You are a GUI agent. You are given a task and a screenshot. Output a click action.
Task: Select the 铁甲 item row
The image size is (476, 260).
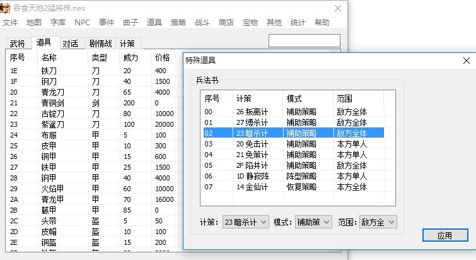click(x=95, y=167)
